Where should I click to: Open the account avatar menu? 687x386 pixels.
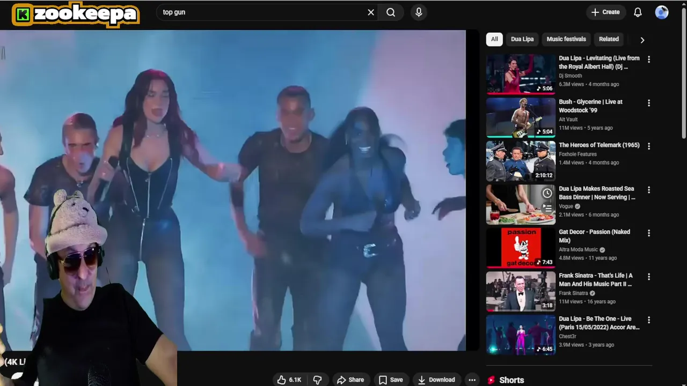point(662,12)
